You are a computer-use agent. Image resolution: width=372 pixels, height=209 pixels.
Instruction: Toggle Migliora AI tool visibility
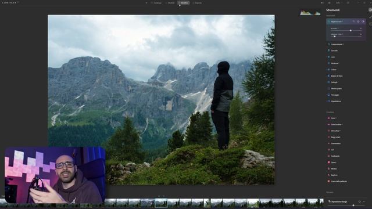(x=363, y=21)
